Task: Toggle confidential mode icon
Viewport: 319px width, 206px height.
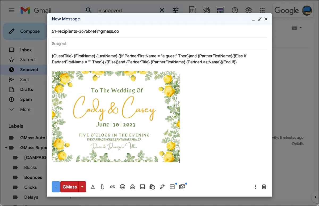Action: coord(152,187)
